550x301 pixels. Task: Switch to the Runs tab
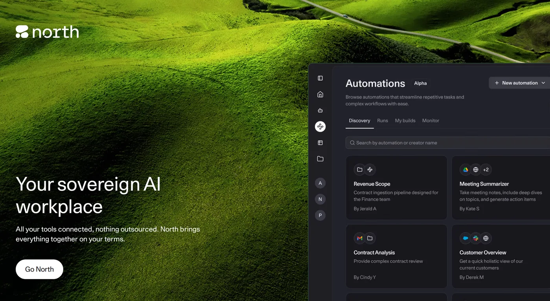pos(383,121)
